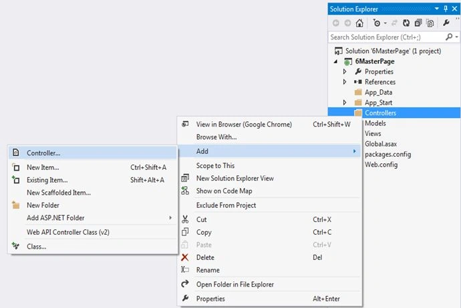This screenshot has height=308, width=461.
Task: Click the Open Folder in File Explorer arrow icon
Action: pyautogui.click(x=185, y=283)
